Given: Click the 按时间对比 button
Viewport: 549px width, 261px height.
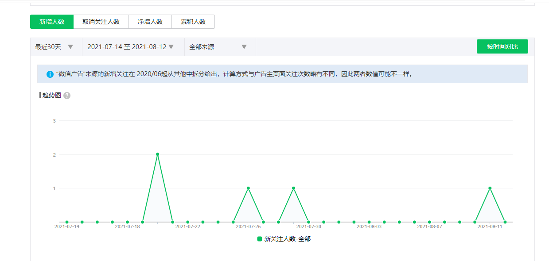Looking at the screenshot, I should click(x=502, y=47).
